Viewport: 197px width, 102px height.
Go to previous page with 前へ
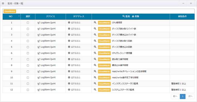pyautogui.click(x=175, y=96)
